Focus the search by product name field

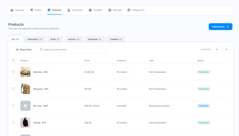click(x=71, y=50)
